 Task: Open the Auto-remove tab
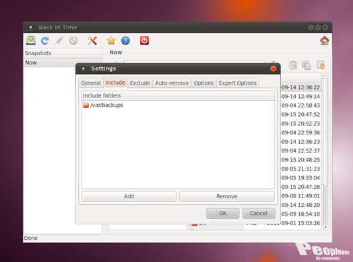pos(172,83)
